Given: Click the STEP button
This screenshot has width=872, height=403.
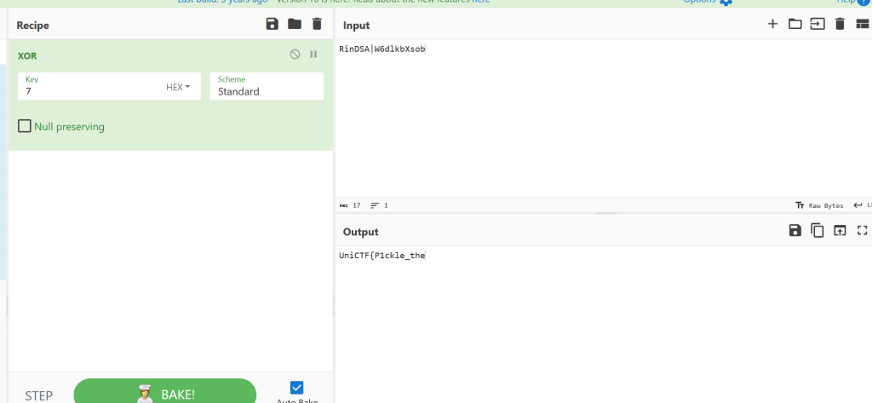Looking at the screenshot, I should (x=39, y=395).
